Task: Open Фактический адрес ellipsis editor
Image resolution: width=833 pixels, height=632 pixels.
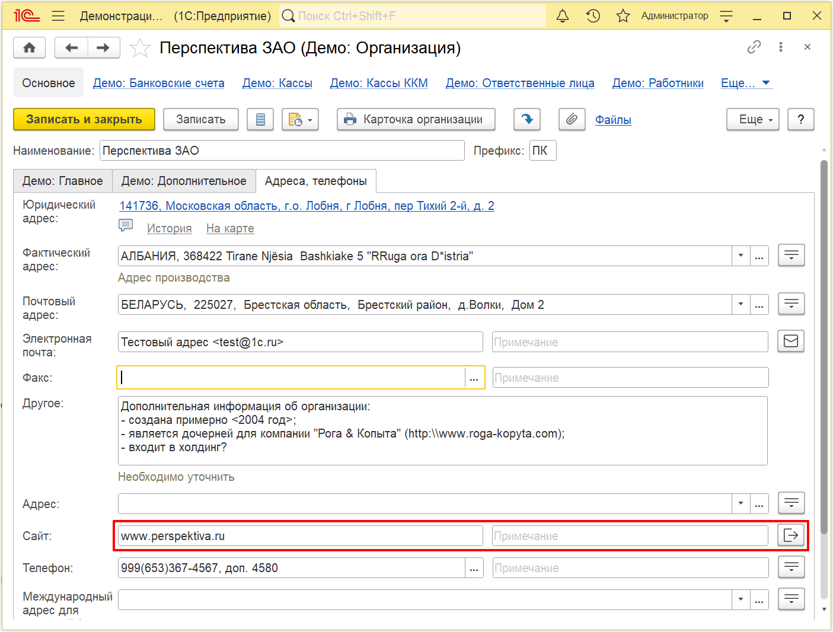Action: tap(759, 256)
